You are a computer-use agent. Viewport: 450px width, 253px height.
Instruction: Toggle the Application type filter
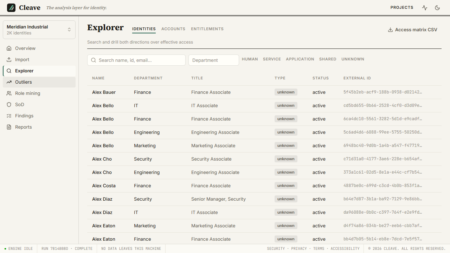[x=300, y=59]
